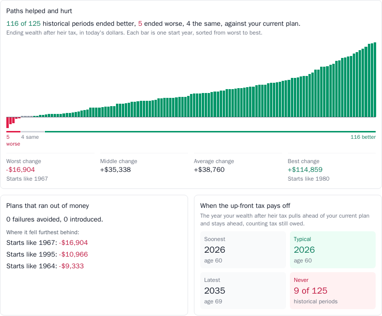The image size is (382, 316).
Task: Click 'Where it fell furthest behind:' label
Action: point(43,232)
